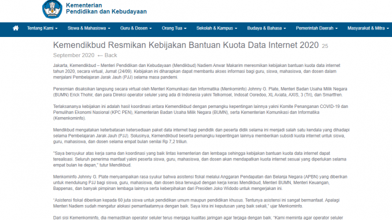Screen dimensions: 392x220
Task: Click the paragraph starting Dari sisi Kemenkominfo
Action: (198, 218)
